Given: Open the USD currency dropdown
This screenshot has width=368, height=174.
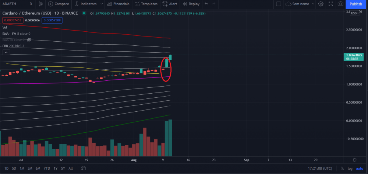Looking at the screenshot, I should tap(355, 13).
